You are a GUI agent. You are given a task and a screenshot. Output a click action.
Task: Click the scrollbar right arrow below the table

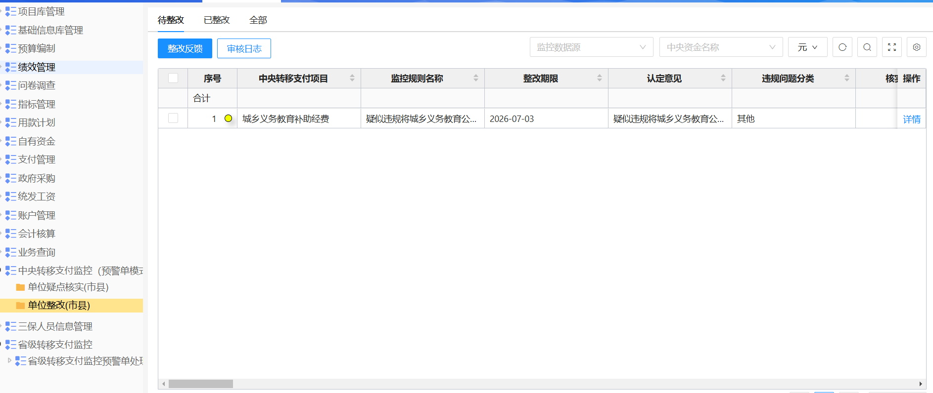[x=921, y=384]
